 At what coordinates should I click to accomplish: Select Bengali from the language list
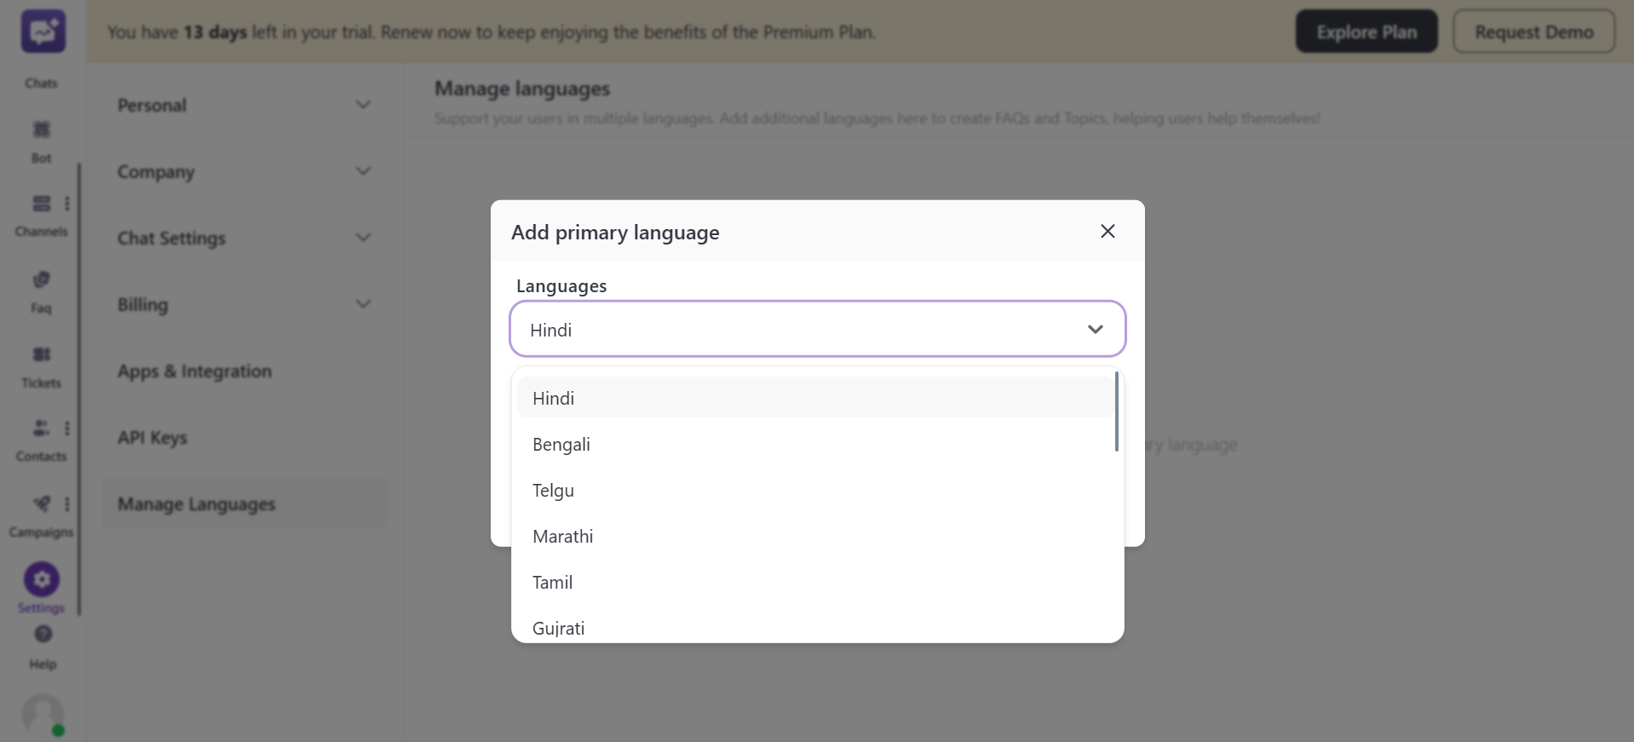tap(561, 444)
